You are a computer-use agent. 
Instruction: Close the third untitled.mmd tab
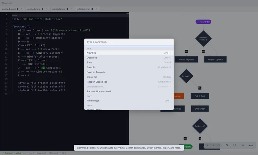tap(71, 9)
